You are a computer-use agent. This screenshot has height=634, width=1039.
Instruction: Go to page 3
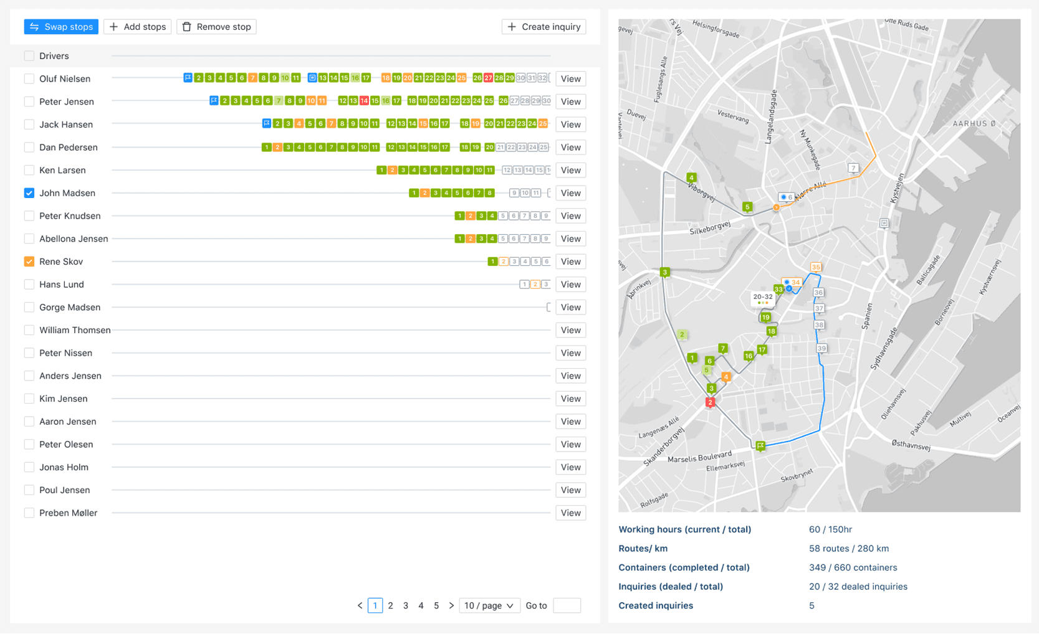pyautogui.click(x=406, y=605)
